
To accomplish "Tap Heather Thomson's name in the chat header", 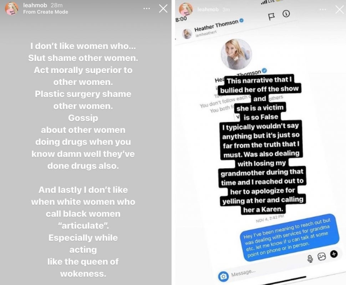I will click(216, 26).
